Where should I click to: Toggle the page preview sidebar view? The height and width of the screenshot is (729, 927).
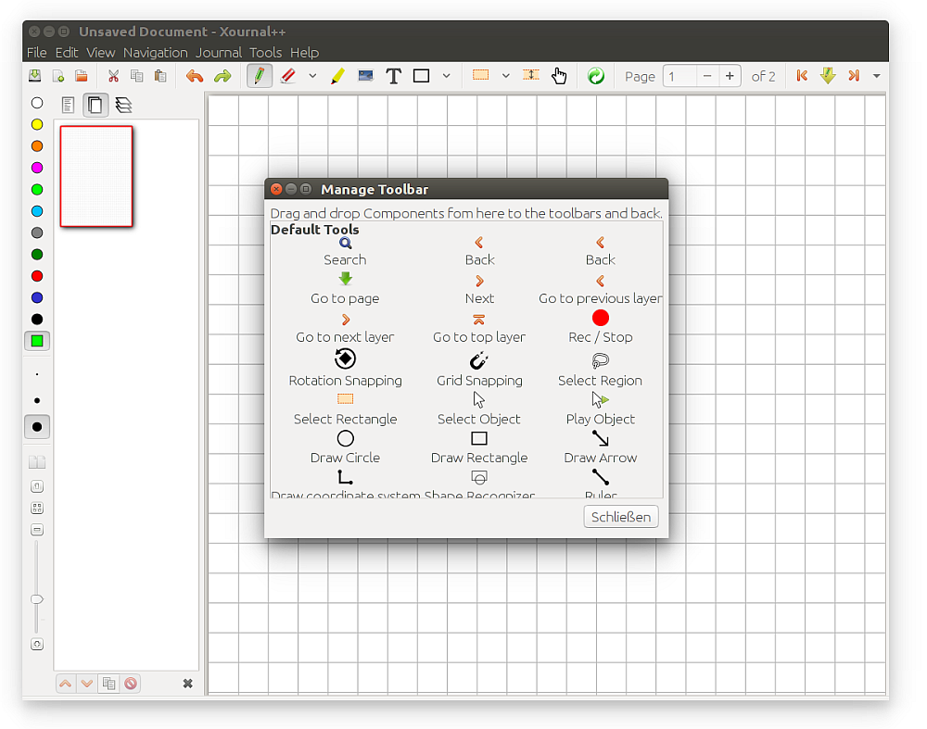click(x=95, y=106)
